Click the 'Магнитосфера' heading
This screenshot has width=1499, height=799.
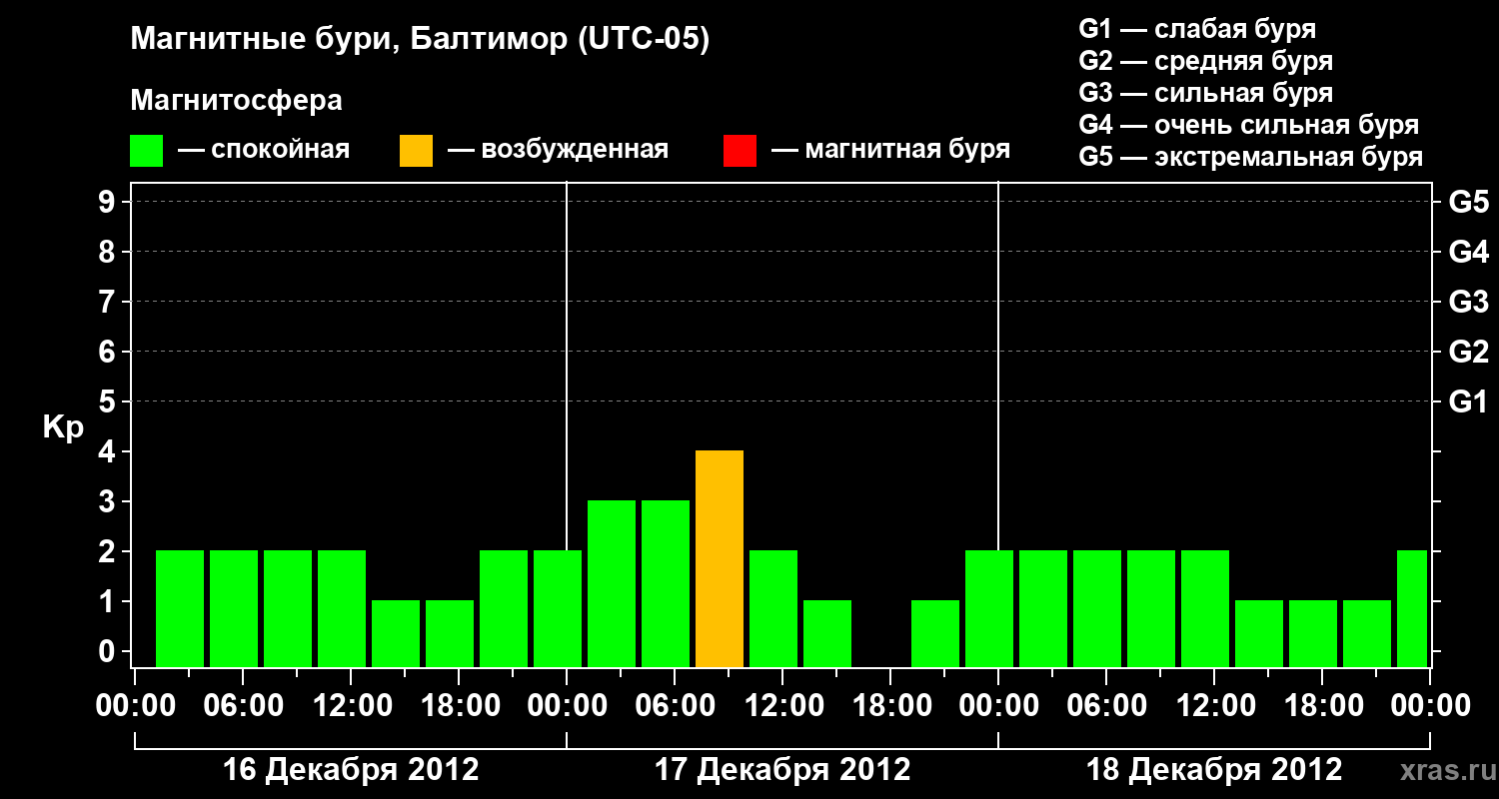coord(236,101)
